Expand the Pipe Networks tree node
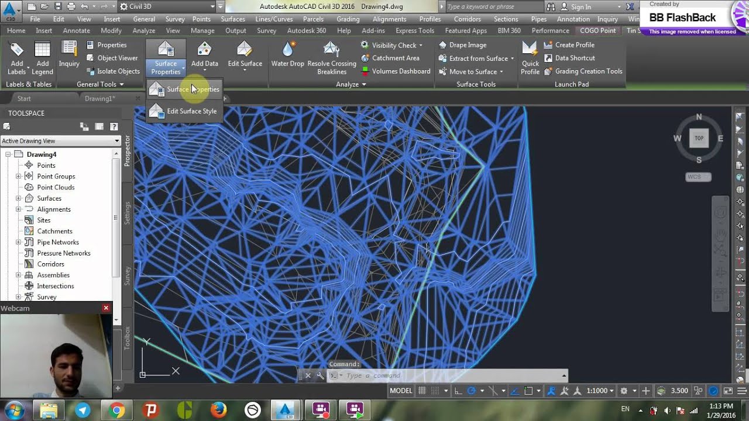 (x=18, y=242)
